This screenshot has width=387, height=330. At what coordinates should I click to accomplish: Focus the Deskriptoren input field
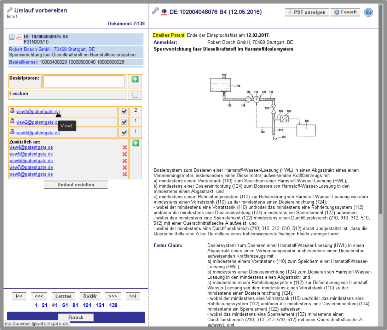(84, 81)
